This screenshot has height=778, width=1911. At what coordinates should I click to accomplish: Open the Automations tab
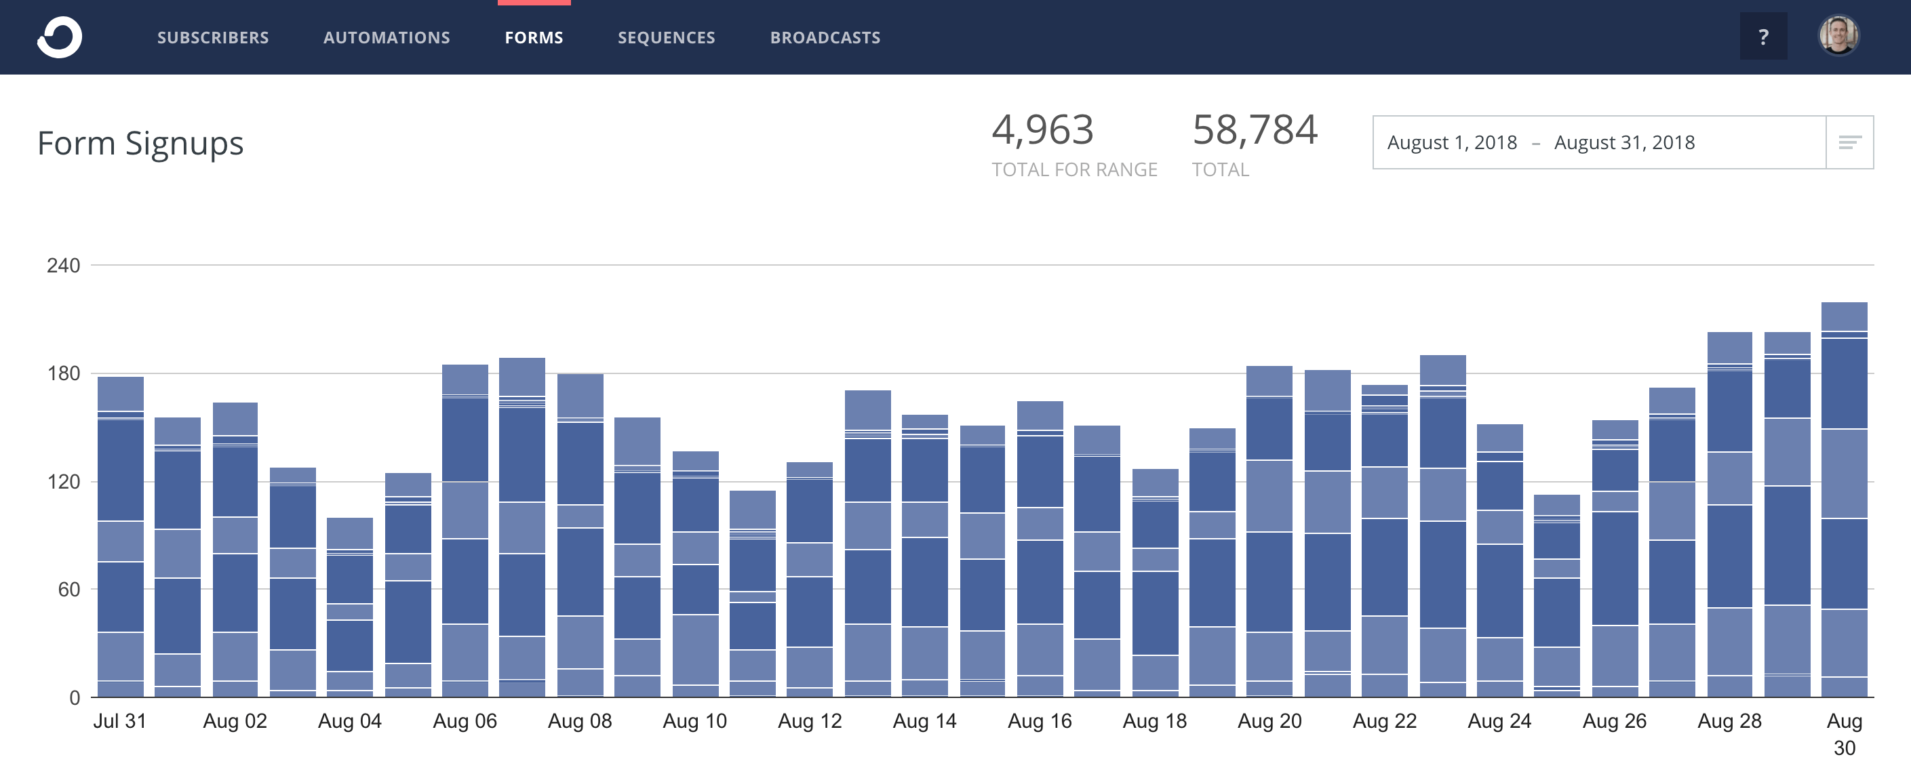(387, 38)
